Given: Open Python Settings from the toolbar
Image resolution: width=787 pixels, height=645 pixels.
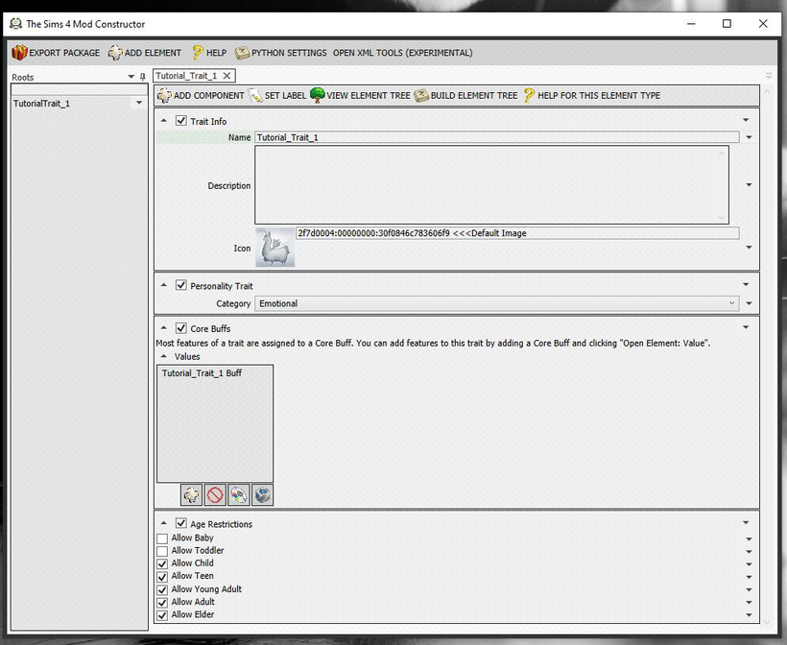Looking at the screenshot, I should click(242, 53).
